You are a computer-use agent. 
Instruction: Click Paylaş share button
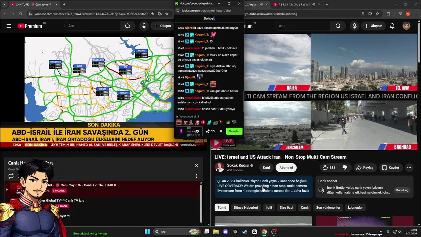coord(365,168)
